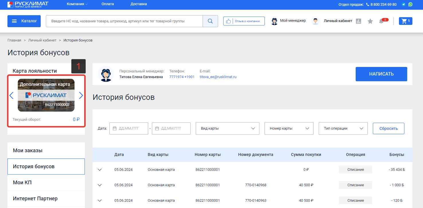Select История бонусов in sidebar
423x208 pixels.
(46, 167)
